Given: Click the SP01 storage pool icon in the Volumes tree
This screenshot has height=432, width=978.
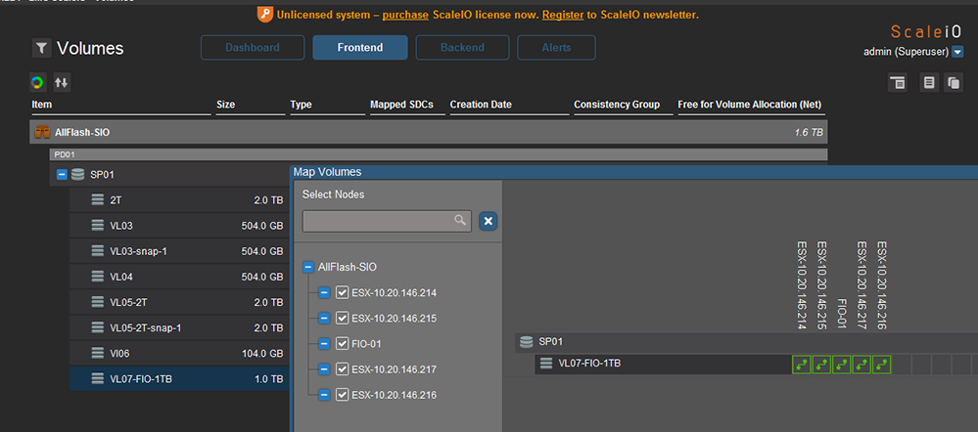Looking at the screenshot, I should point(78,175).
